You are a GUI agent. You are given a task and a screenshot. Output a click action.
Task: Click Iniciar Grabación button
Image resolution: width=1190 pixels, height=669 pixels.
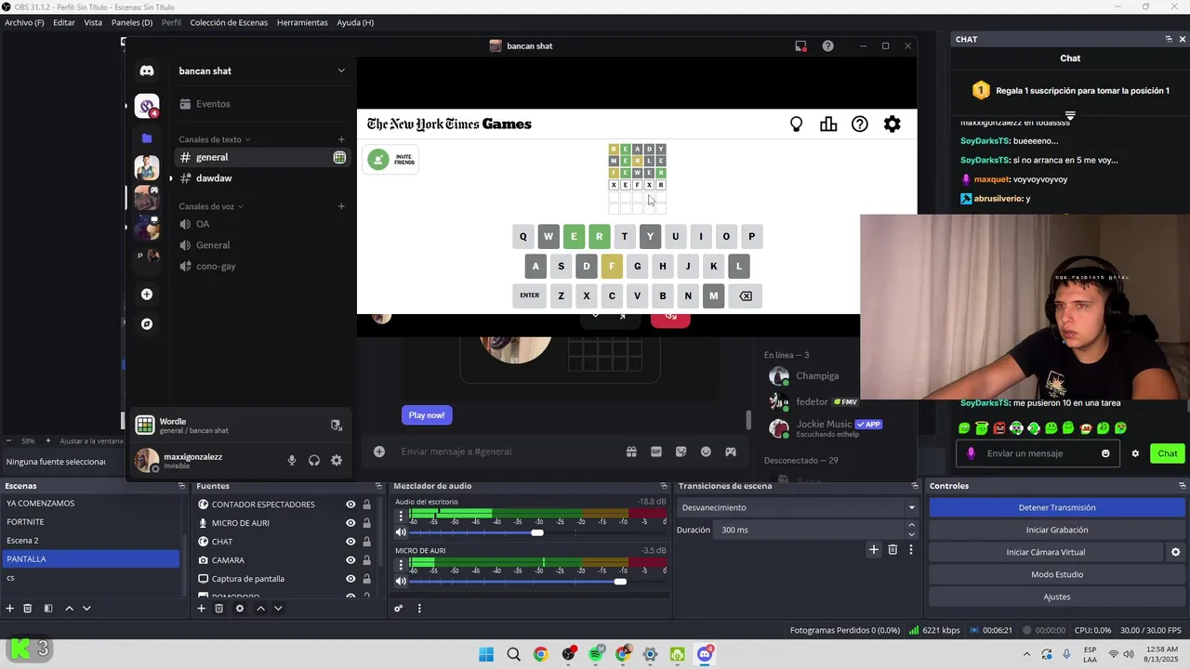(x=1057, y=530)
